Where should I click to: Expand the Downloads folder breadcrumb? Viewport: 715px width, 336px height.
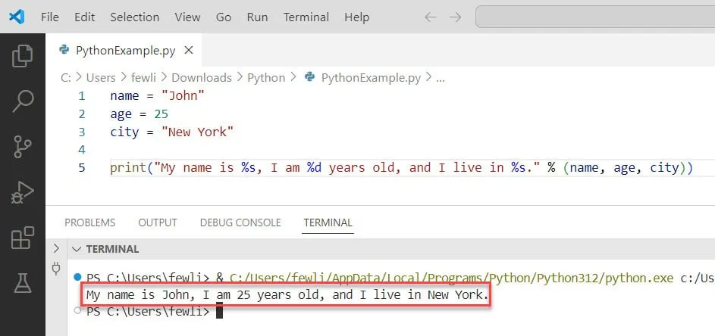click(x=201, y=77)
